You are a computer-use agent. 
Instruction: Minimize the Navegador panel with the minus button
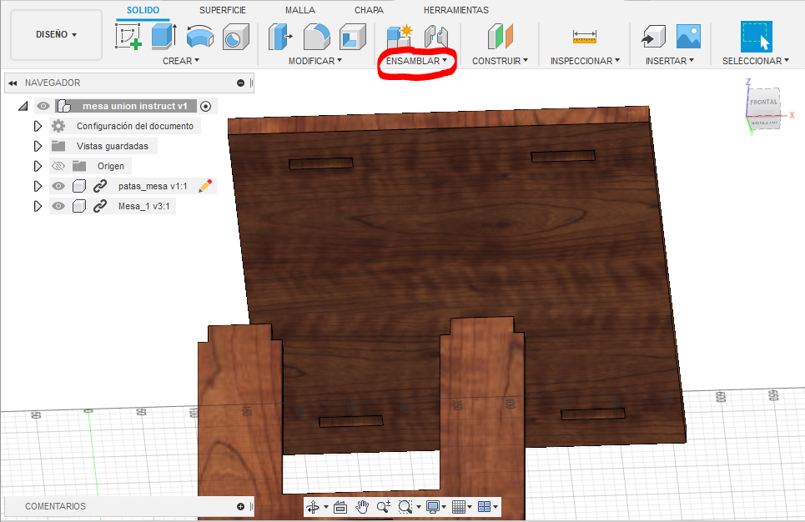[240, 83]
